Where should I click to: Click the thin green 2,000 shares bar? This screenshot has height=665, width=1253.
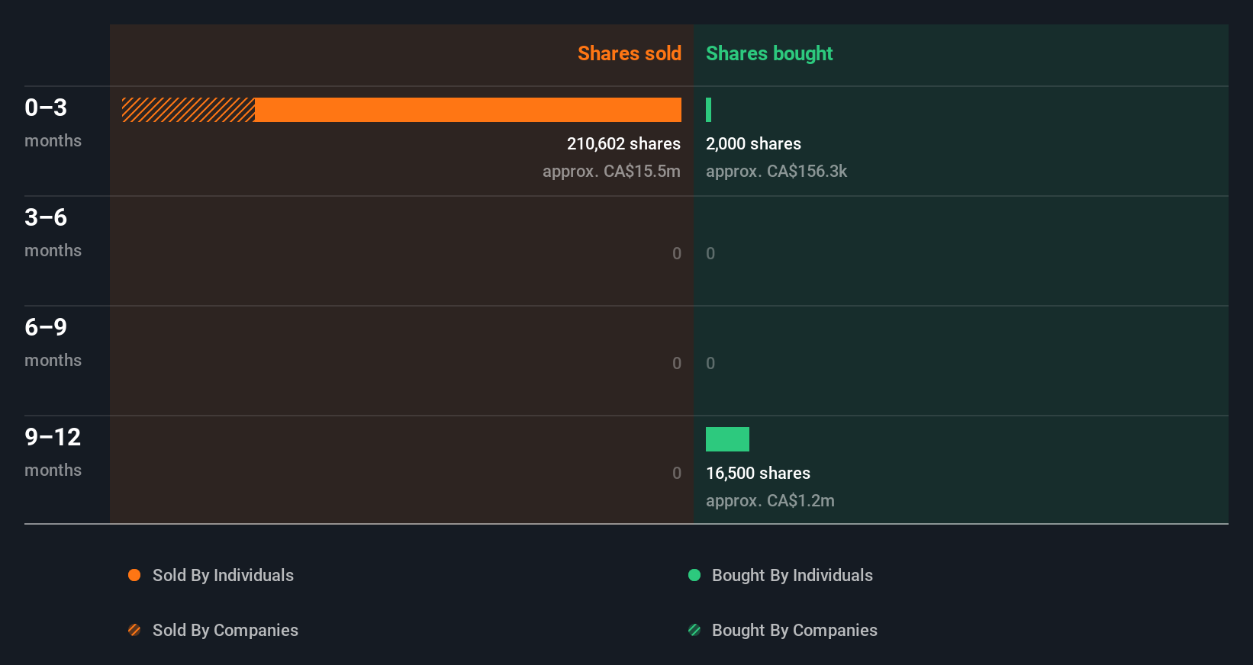(709, 110)
